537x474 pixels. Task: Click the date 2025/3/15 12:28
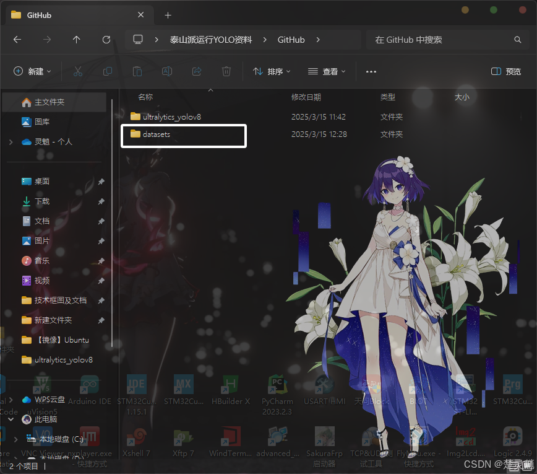pos(319,134)
